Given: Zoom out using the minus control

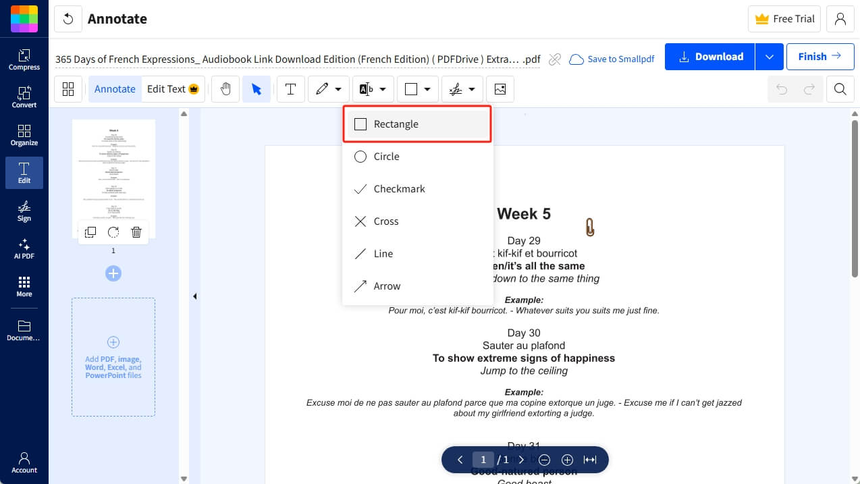Looking at the screenshot, I should coord(545,460).
